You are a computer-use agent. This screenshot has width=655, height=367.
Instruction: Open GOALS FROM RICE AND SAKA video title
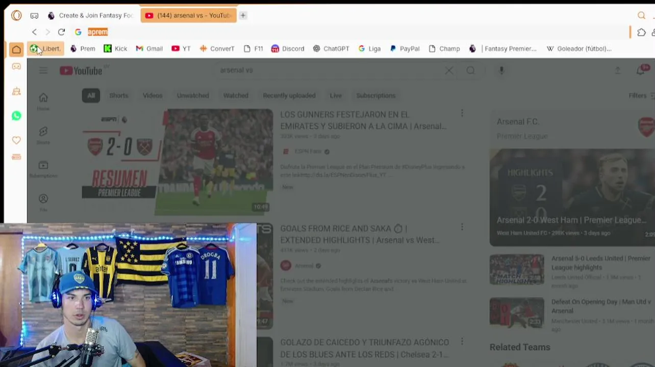coord(360,234)
